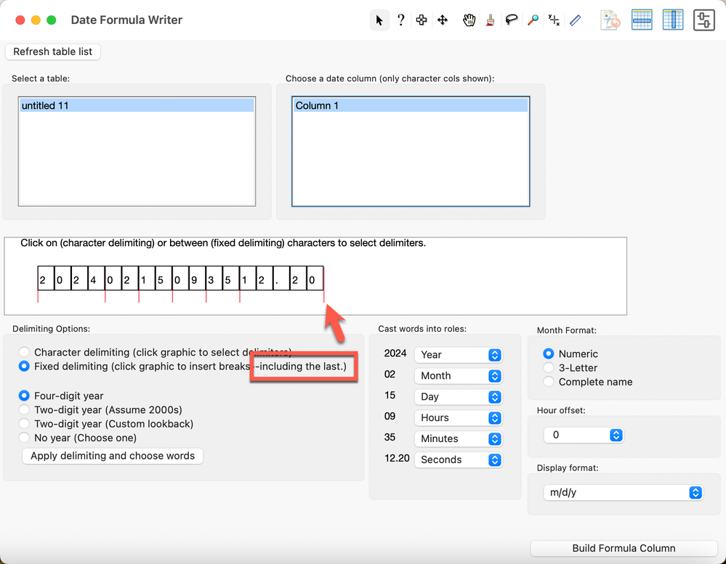This screenshot has height=564, width=726.
Task: Close the Date Formula Writer window
Action: click(x=20, y=20)
